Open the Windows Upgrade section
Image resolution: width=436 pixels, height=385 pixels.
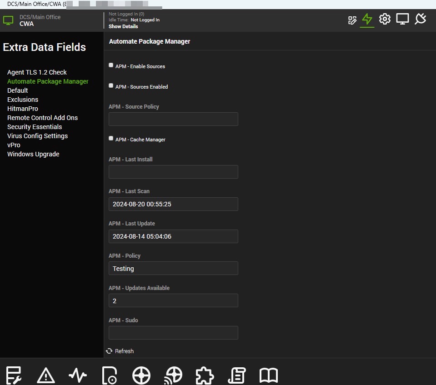point(33,154)
